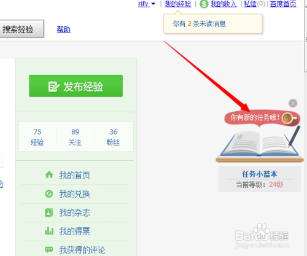View the 89 关注 following count
Viewport: 307px width, 256px height.
[75, 137]
